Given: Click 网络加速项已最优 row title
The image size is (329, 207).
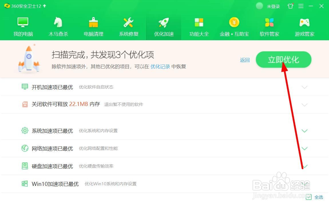Looking at the screenshot, I should 52,148.
